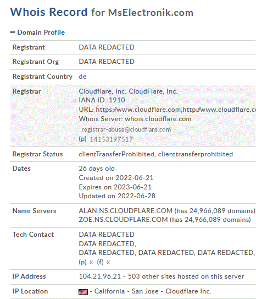Click the US flag icon in IP Location

tap(83, 291)
